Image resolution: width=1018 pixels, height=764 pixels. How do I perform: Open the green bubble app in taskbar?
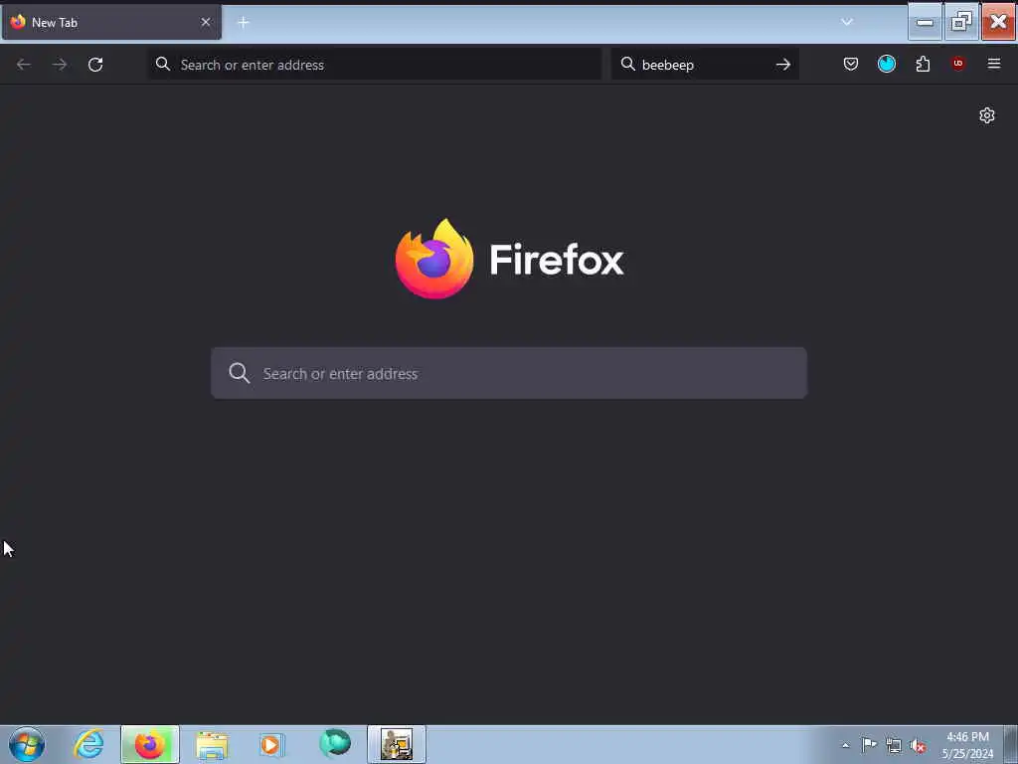pyautogui.click(x=335, y=743)
